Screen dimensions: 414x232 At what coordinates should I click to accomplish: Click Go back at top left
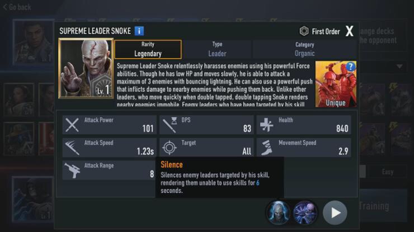tap(17, 7)
